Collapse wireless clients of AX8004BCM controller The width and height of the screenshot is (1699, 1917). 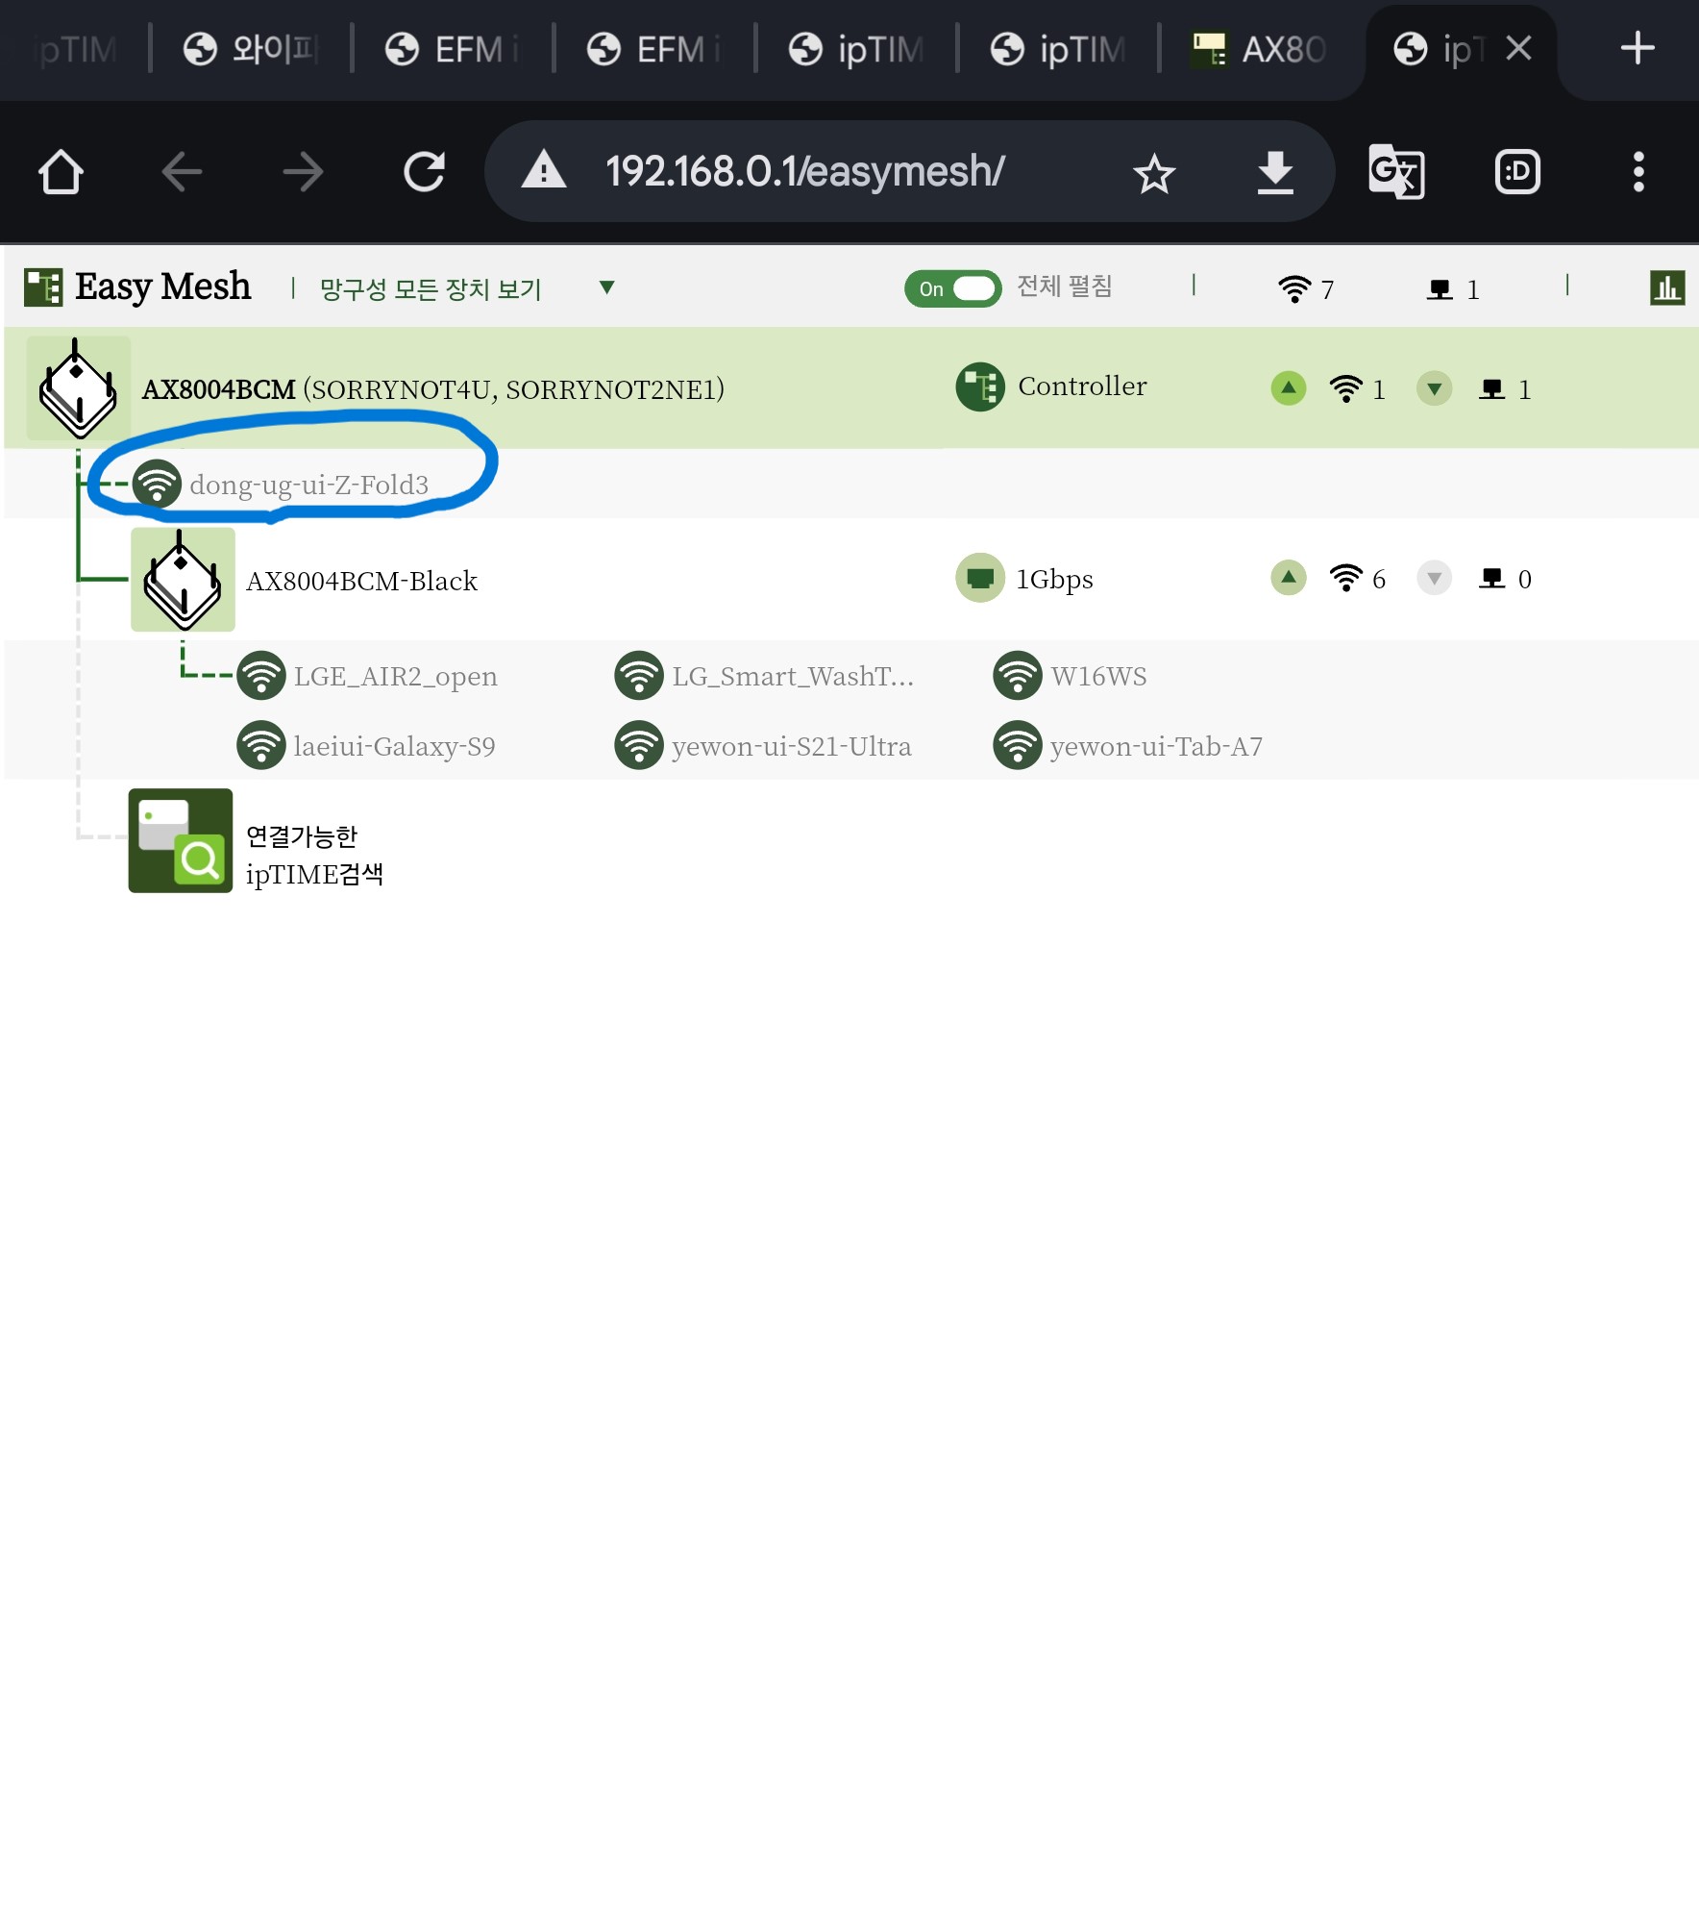pos(1289,387)
